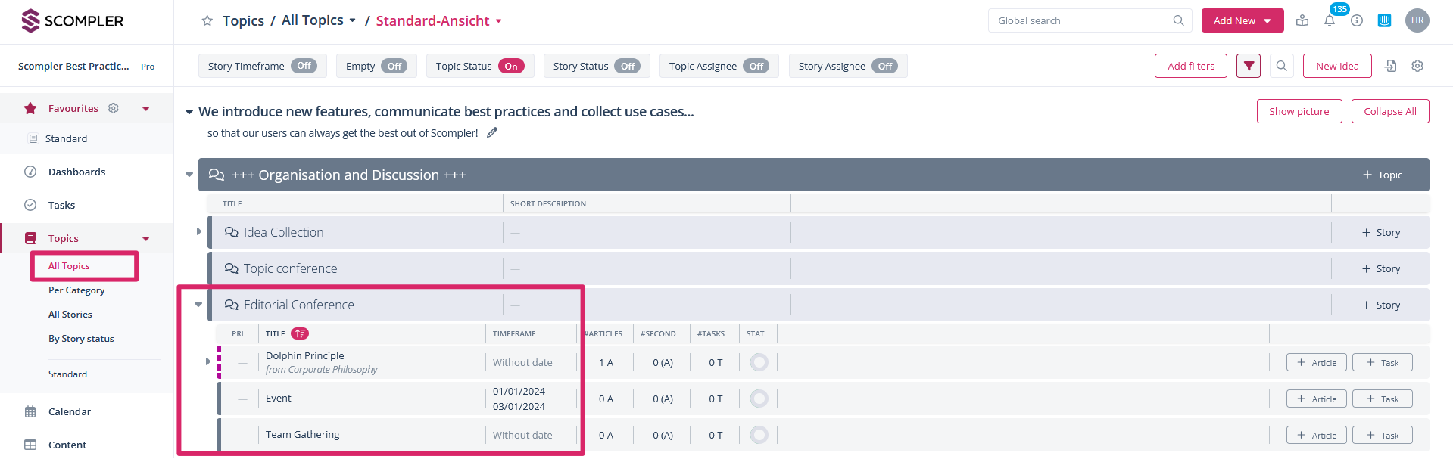Toggle the Story Timeframe filter
The width and height of the screenshot is (1453, 459).
[304, 67]
